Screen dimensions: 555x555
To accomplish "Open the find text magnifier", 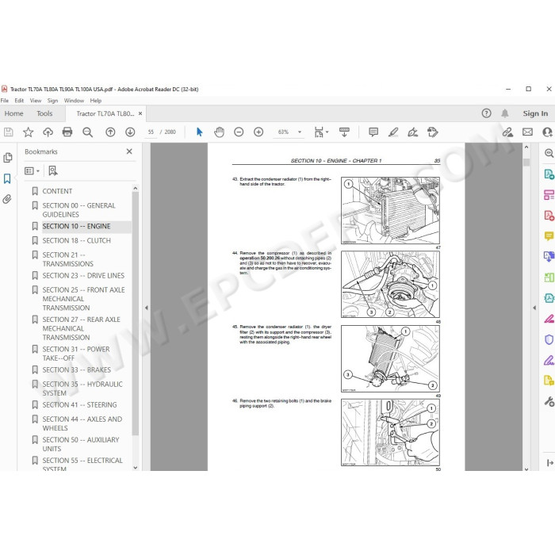I will point(87,132).
